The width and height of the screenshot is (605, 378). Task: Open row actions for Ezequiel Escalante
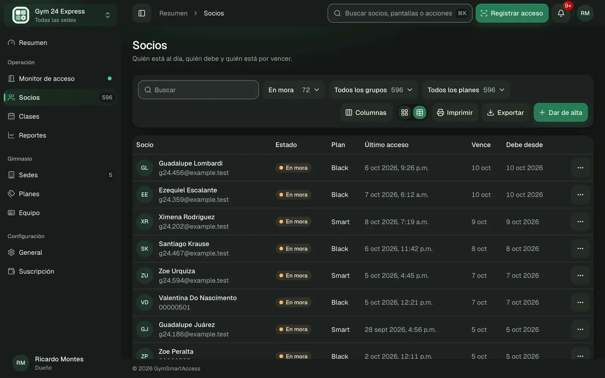580,195
